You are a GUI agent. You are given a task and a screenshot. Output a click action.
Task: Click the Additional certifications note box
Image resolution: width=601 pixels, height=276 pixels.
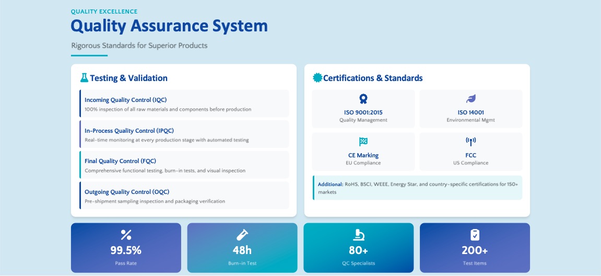pos(417,188)
